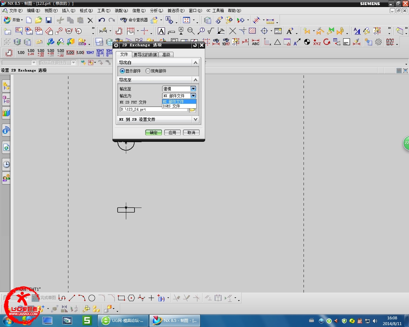Click the NX 8.5 - 制图 taskbar button
This screenshot has height=327, width=409.
[x=175, y=320]
